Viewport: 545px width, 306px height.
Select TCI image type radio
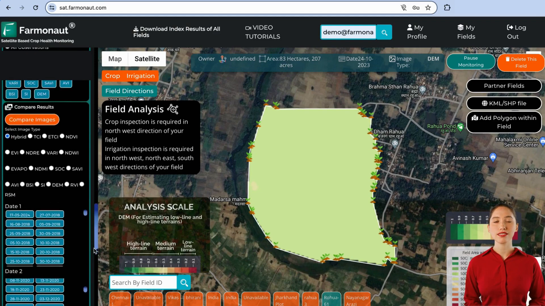(30, 136)
